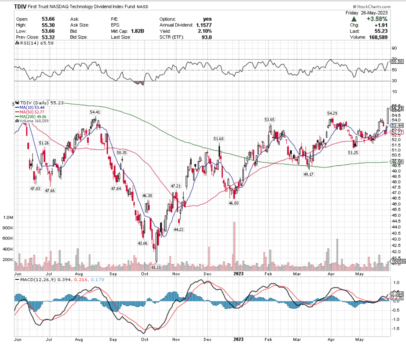Click the 53.65 February peak label

(269, 120)
